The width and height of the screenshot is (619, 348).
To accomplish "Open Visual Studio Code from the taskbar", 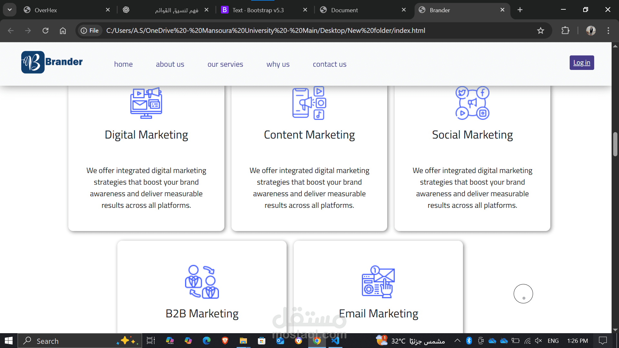I will click(x=335, y=341).
